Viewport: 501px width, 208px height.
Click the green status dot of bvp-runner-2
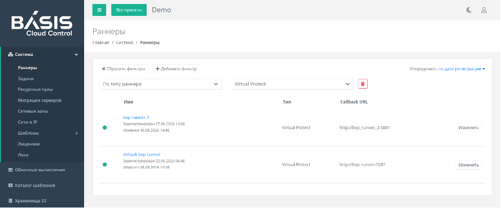point(105,128)
